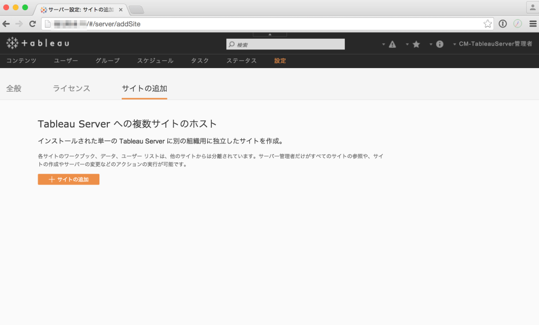This screenshot has width=539, height=325.
Task: Click the browser back arrow icon
Action: [x=7, y=24]
